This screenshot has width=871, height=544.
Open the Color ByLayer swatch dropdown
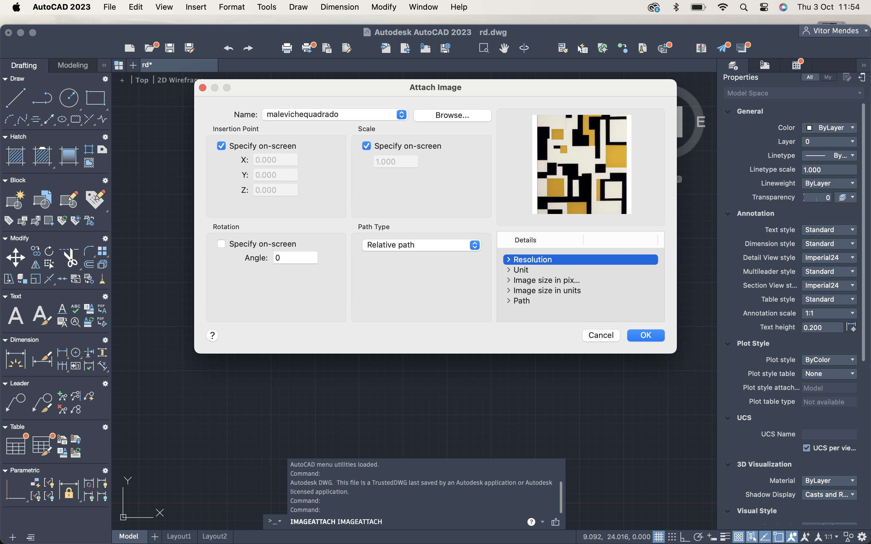[x=829, y=128]
